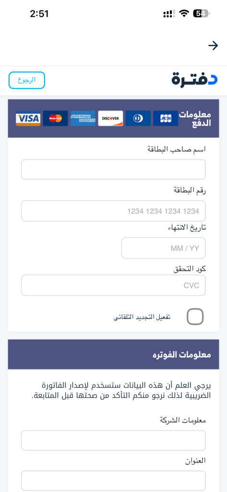Select the JCB card icon

pos(166,118)
